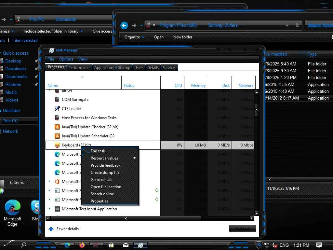The height and width of the screenshot is (250, 333).
Task: Switch to App history tab
Action: coord(104,68)
